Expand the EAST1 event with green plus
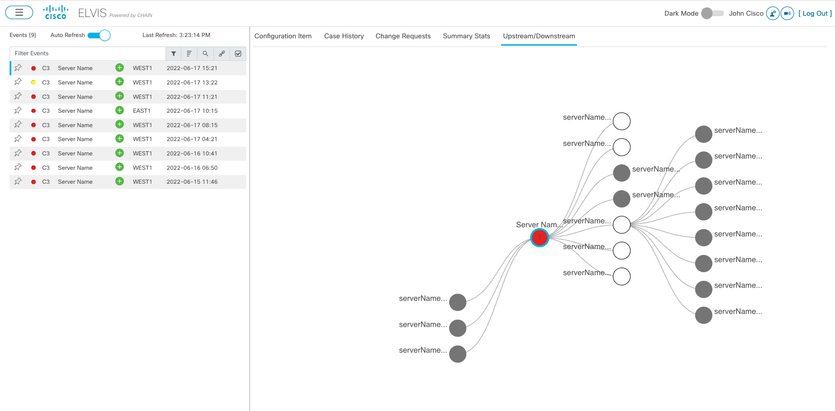Image resolution: width=835 pixels, height=411 pixels. [x=119, y=111]
